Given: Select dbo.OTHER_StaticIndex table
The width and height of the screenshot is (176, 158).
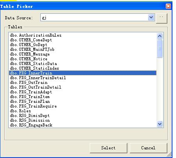Looking at the screenshot, I should coord(83,68).
